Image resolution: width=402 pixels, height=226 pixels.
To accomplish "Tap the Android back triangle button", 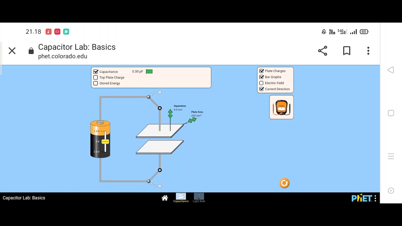I will (x=391, y=70).
